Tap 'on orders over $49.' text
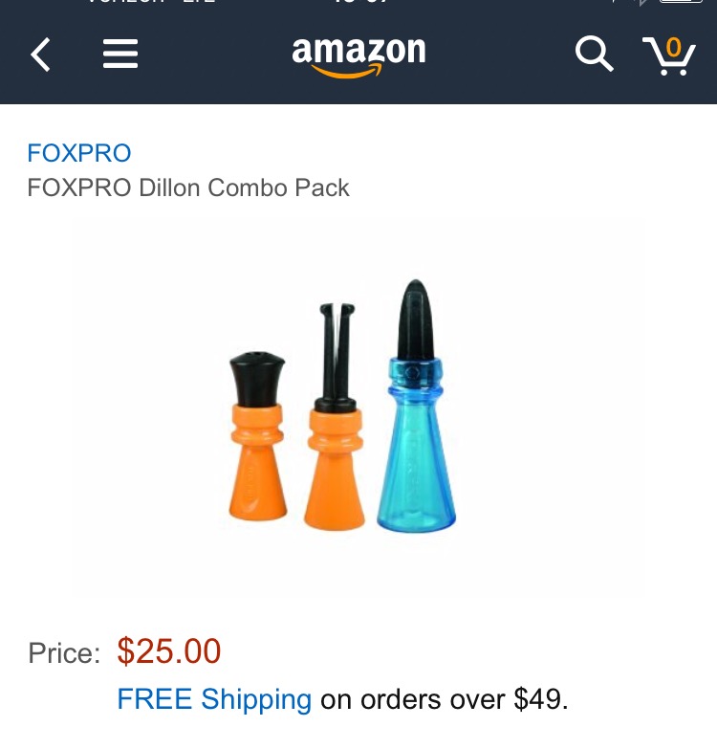This screenshot has height=749, width=717. (444, 700)
